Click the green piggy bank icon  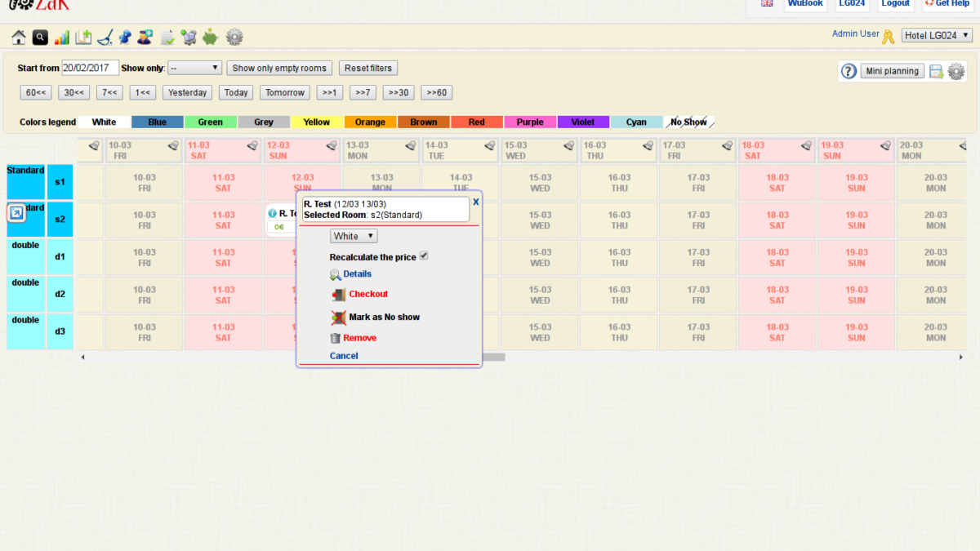[x=211, y=37]
